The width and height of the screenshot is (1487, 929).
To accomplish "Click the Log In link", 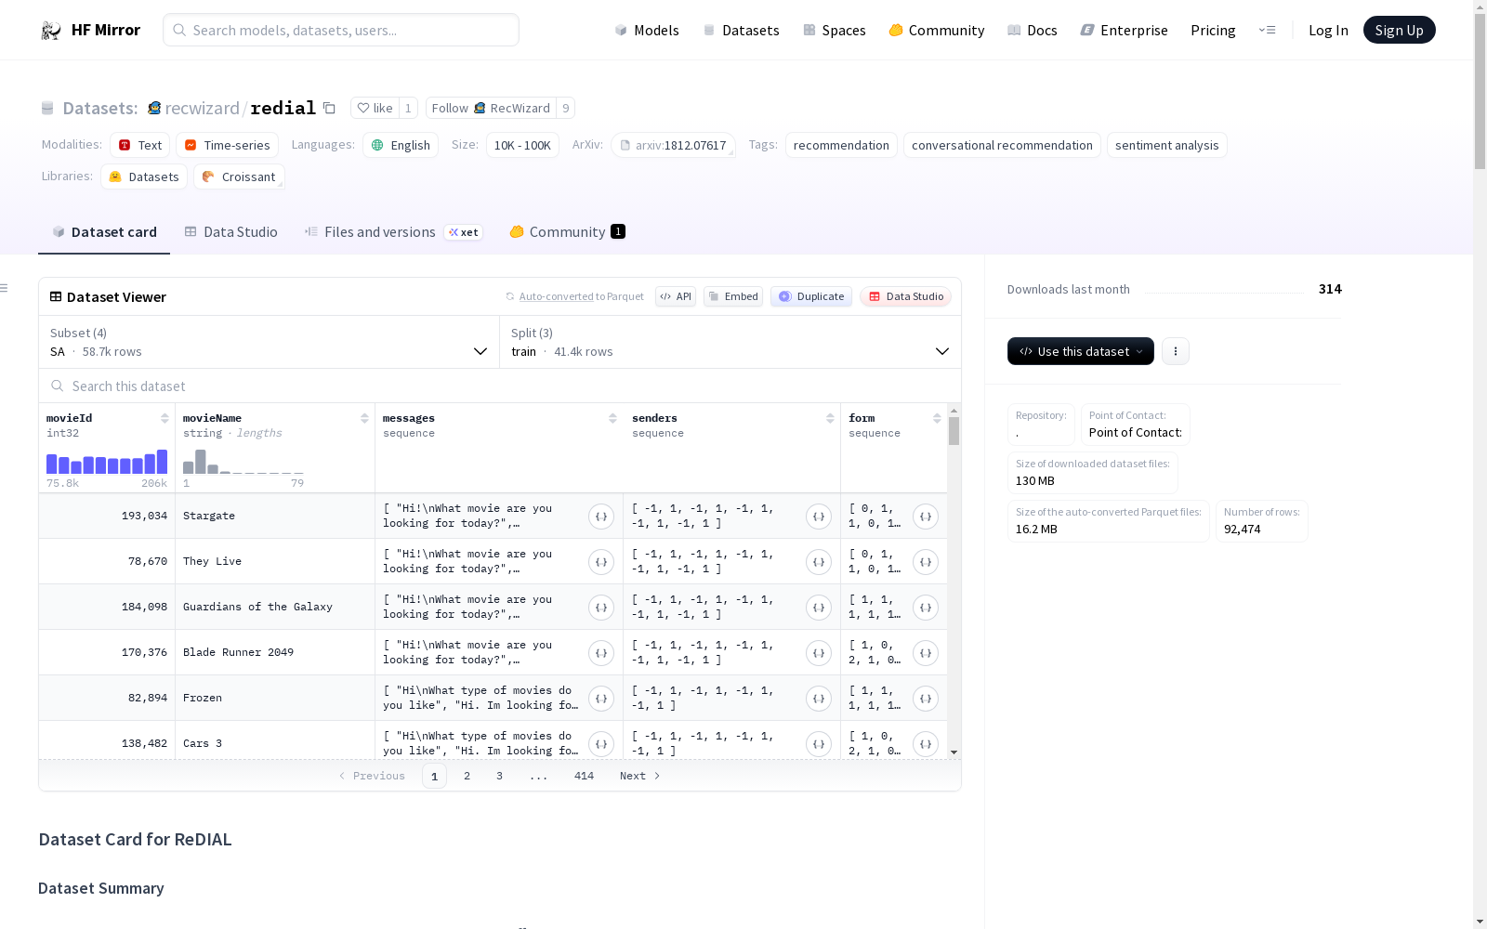I will click(1328, 30).
